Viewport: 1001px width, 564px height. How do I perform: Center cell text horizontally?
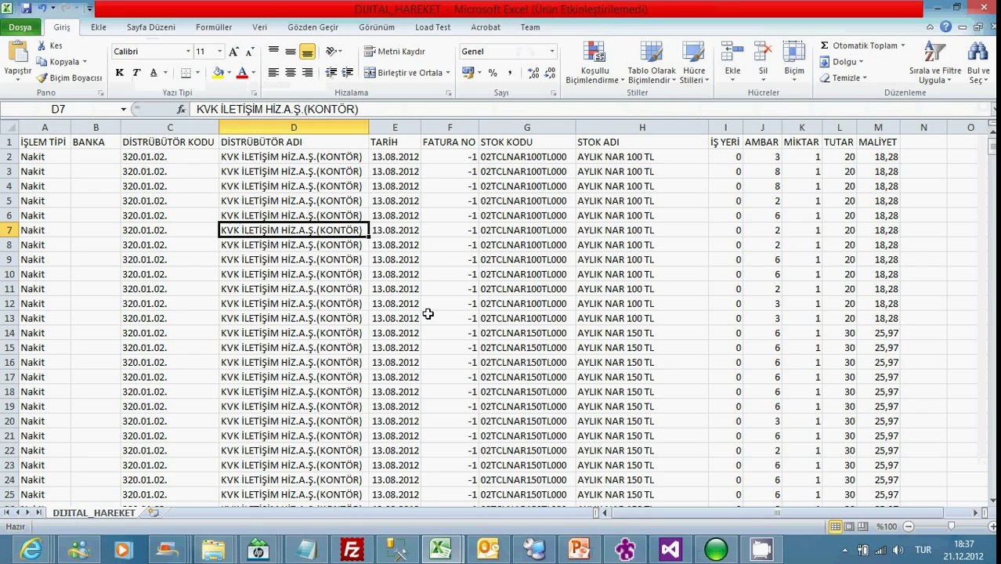[291, 72]
